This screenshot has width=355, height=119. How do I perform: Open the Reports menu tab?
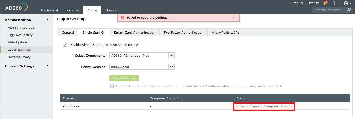click(73, 10)
